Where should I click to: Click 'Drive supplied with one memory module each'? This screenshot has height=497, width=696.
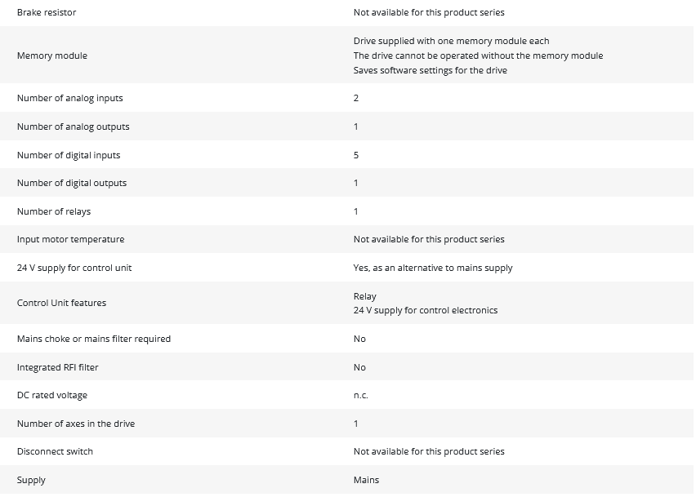point(451,41)
